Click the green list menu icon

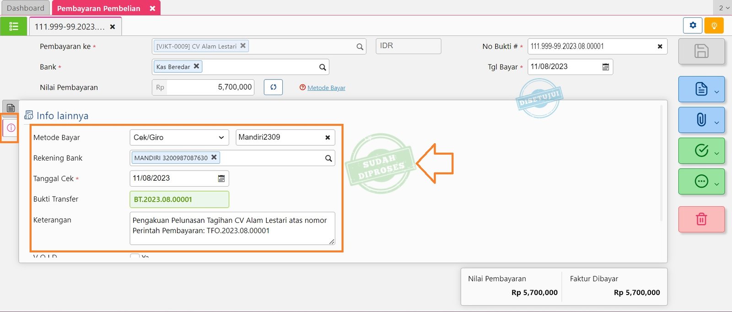14,27
